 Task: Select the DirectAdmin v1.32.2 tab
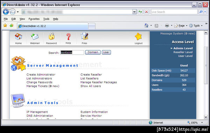point(52,26)
